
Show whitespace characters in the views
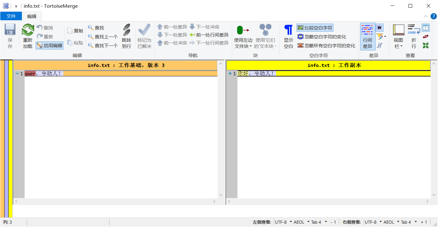(288, 36)
